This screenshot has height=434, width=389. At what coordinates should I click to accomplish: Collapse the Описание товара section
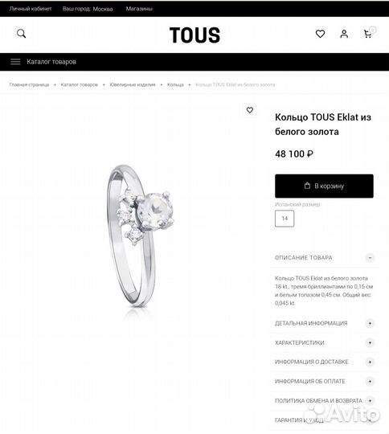[370, 258]
